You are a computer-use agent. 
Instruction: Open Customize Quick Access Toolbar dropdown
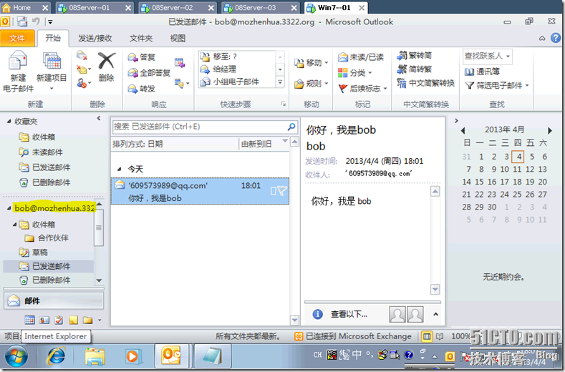50,22
